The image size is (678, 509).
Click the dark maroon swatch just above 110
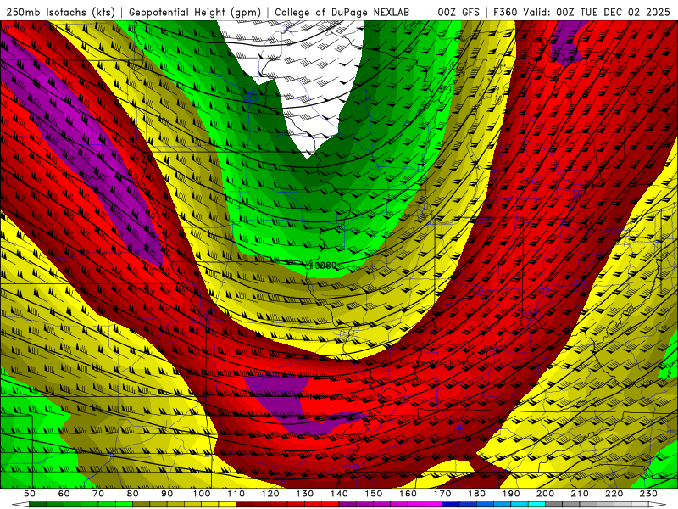[x=244, y=504]
